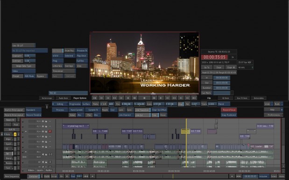Screen dimensions: 289x180
Task: Add a Blend effect
Action: 8,158
